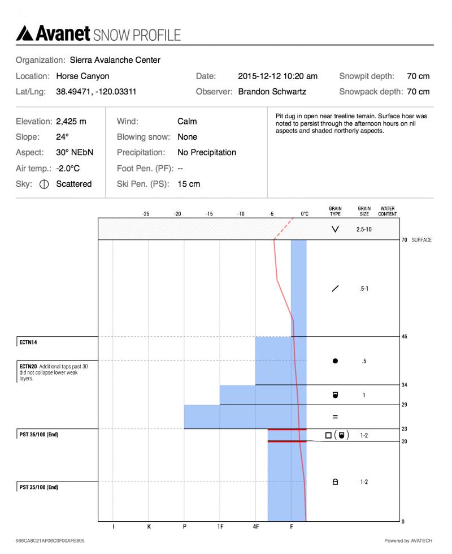Click the square facet grain symbol
This screenshot has width=452, height=554.
tap(328, 435)
